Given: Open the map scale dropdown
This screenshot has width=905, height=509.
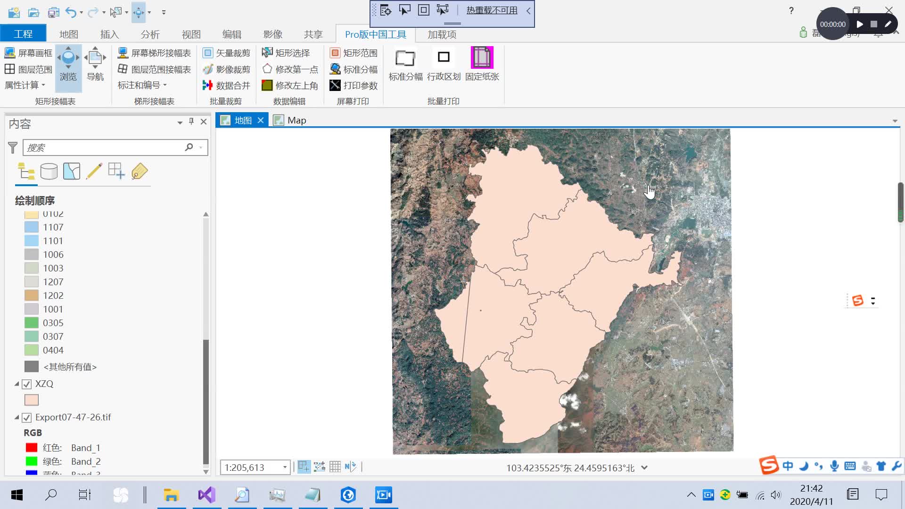Looking at the screenshot, I should 285,468.
